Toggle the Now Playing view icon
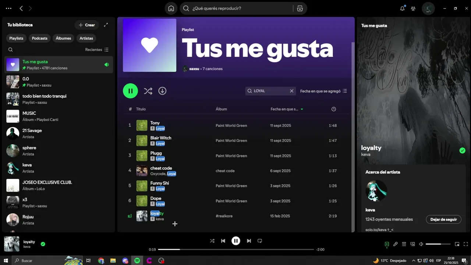 point(387,244)
